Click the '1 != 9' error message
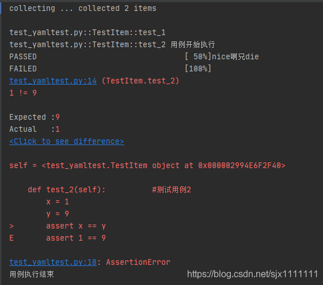The image size is (323, 285). (23, 93)
